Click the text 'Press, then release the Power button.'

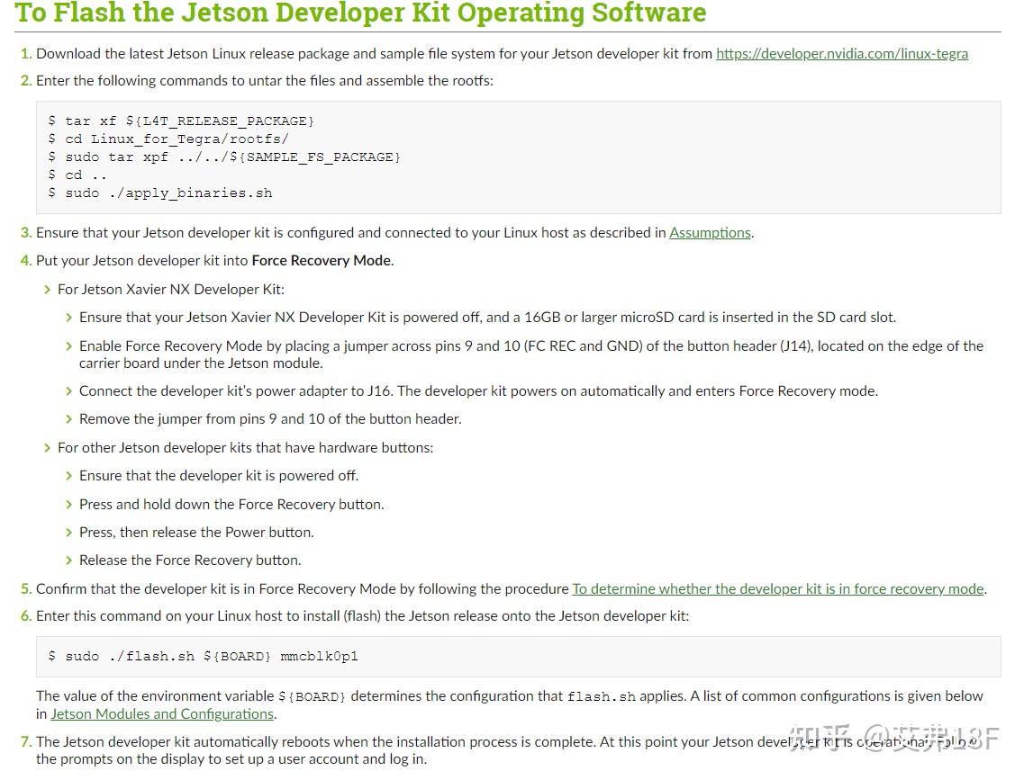coord(196,533)
